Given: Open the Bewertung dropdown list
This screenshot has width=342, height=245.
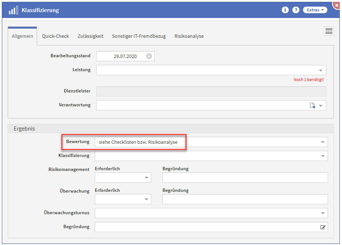Looking at the screenshot, I should (323, 142).
